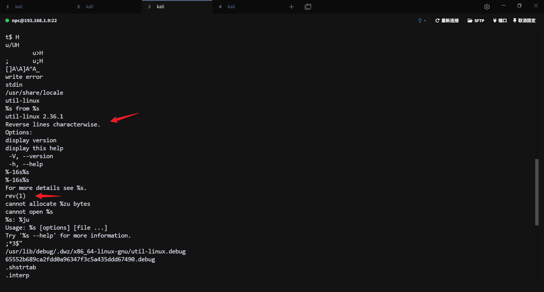Switch to the fourth kali tab

231,7
